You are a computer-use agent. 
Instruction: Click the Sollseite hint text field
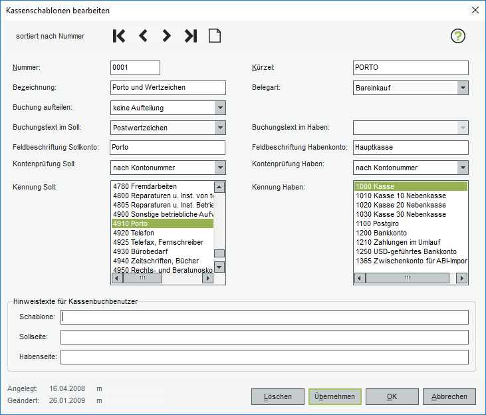click(265, 337)
